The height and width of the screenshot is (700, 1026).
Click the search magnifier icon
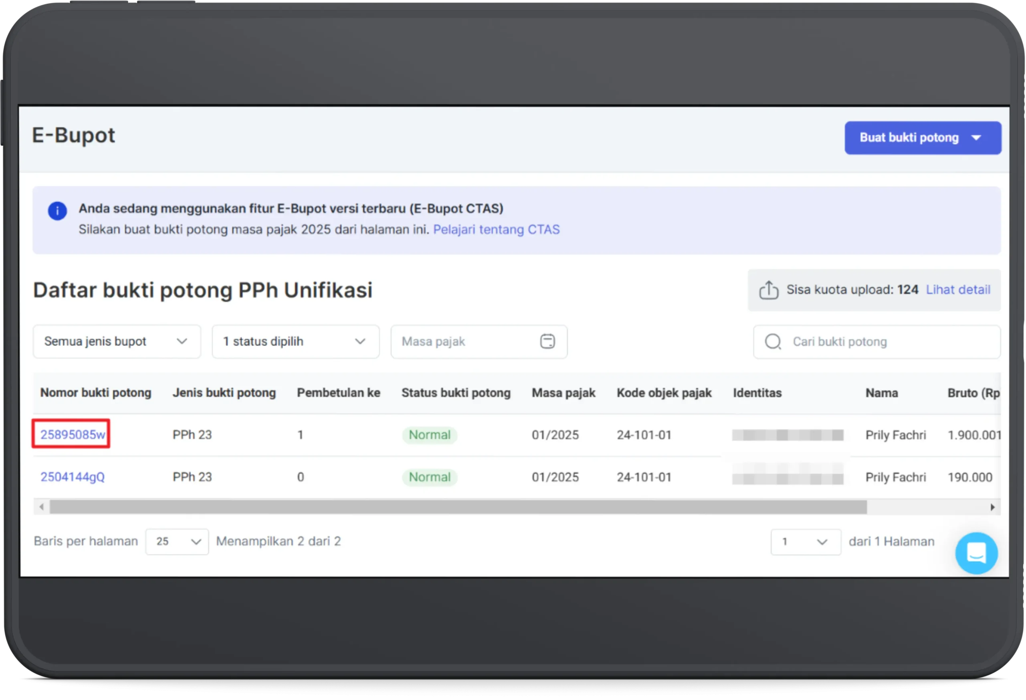coord(773,342)
